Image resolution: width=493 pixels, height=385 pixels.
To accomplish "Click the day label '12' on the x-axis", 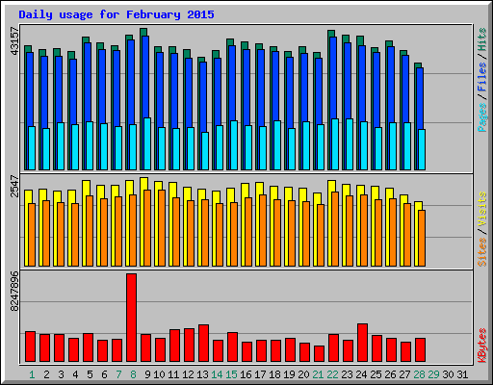I will [x=188, y=374].
